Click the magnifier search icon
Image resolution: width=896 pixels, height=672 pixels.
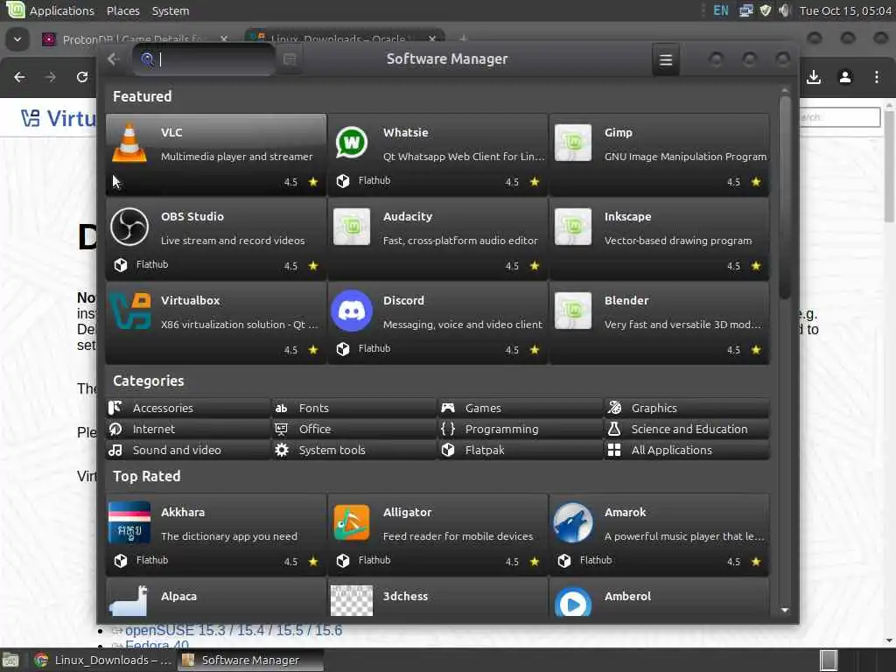point(147,59)
